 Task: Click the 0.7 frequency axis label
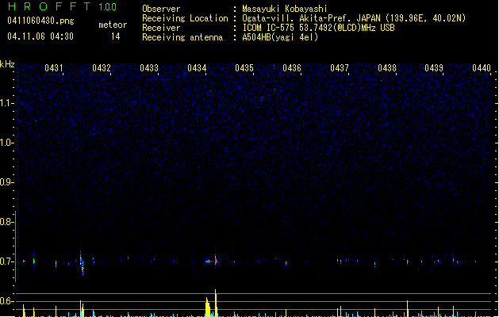7,262
